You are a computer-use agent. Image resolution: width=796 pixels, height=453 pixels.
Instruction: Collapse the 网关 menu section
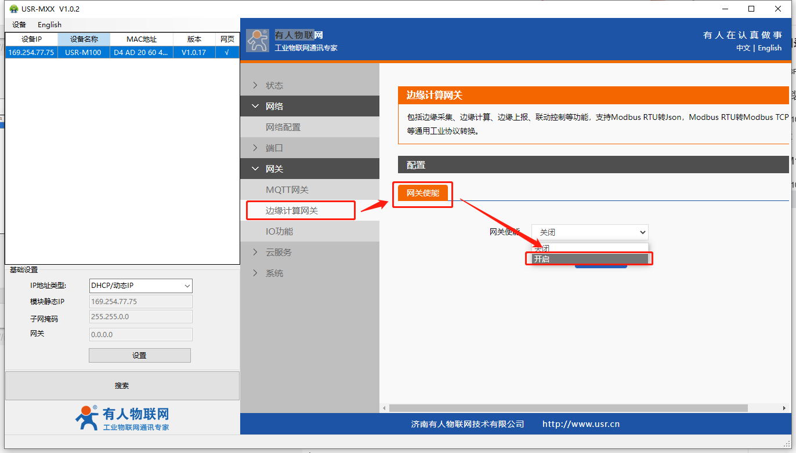[310, 169]
